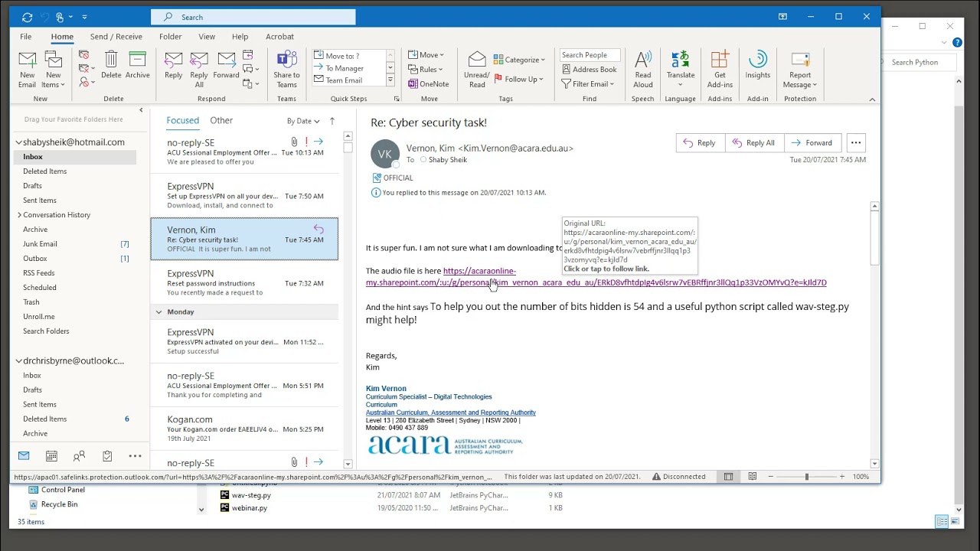Screen dimensions: 980x551
Task: Open the Address Book
Action: point(588,70)
